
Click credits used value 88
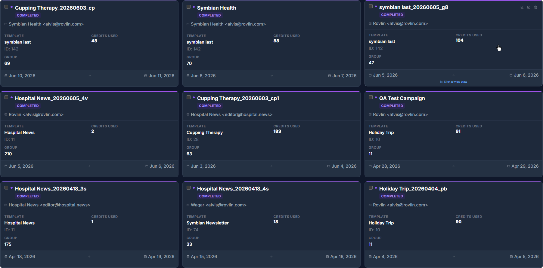(276, 41)
